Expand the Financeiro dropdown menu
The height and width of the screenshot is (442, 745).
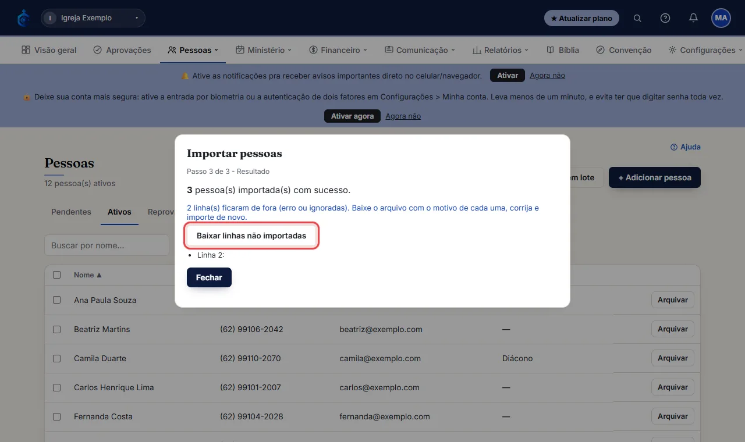(338, 50)
